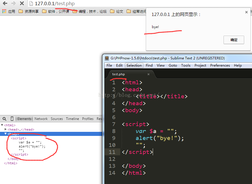
Task: Open the 资源共享 bookmark folder
Action: point(29,11)
